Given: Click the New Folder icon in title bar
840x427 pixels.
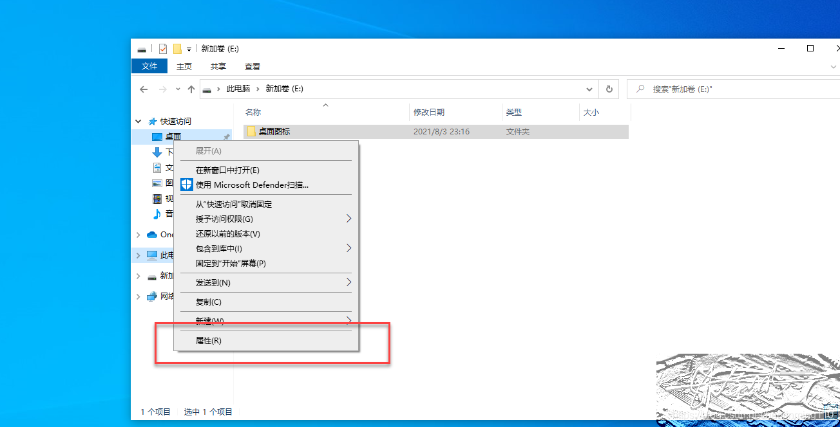Looking at the screenshot, I should (x=177, y=49).
